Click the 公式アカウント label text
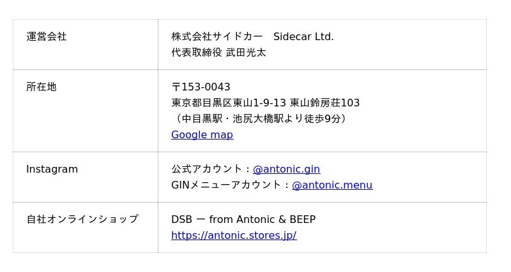 coord(207,169)
